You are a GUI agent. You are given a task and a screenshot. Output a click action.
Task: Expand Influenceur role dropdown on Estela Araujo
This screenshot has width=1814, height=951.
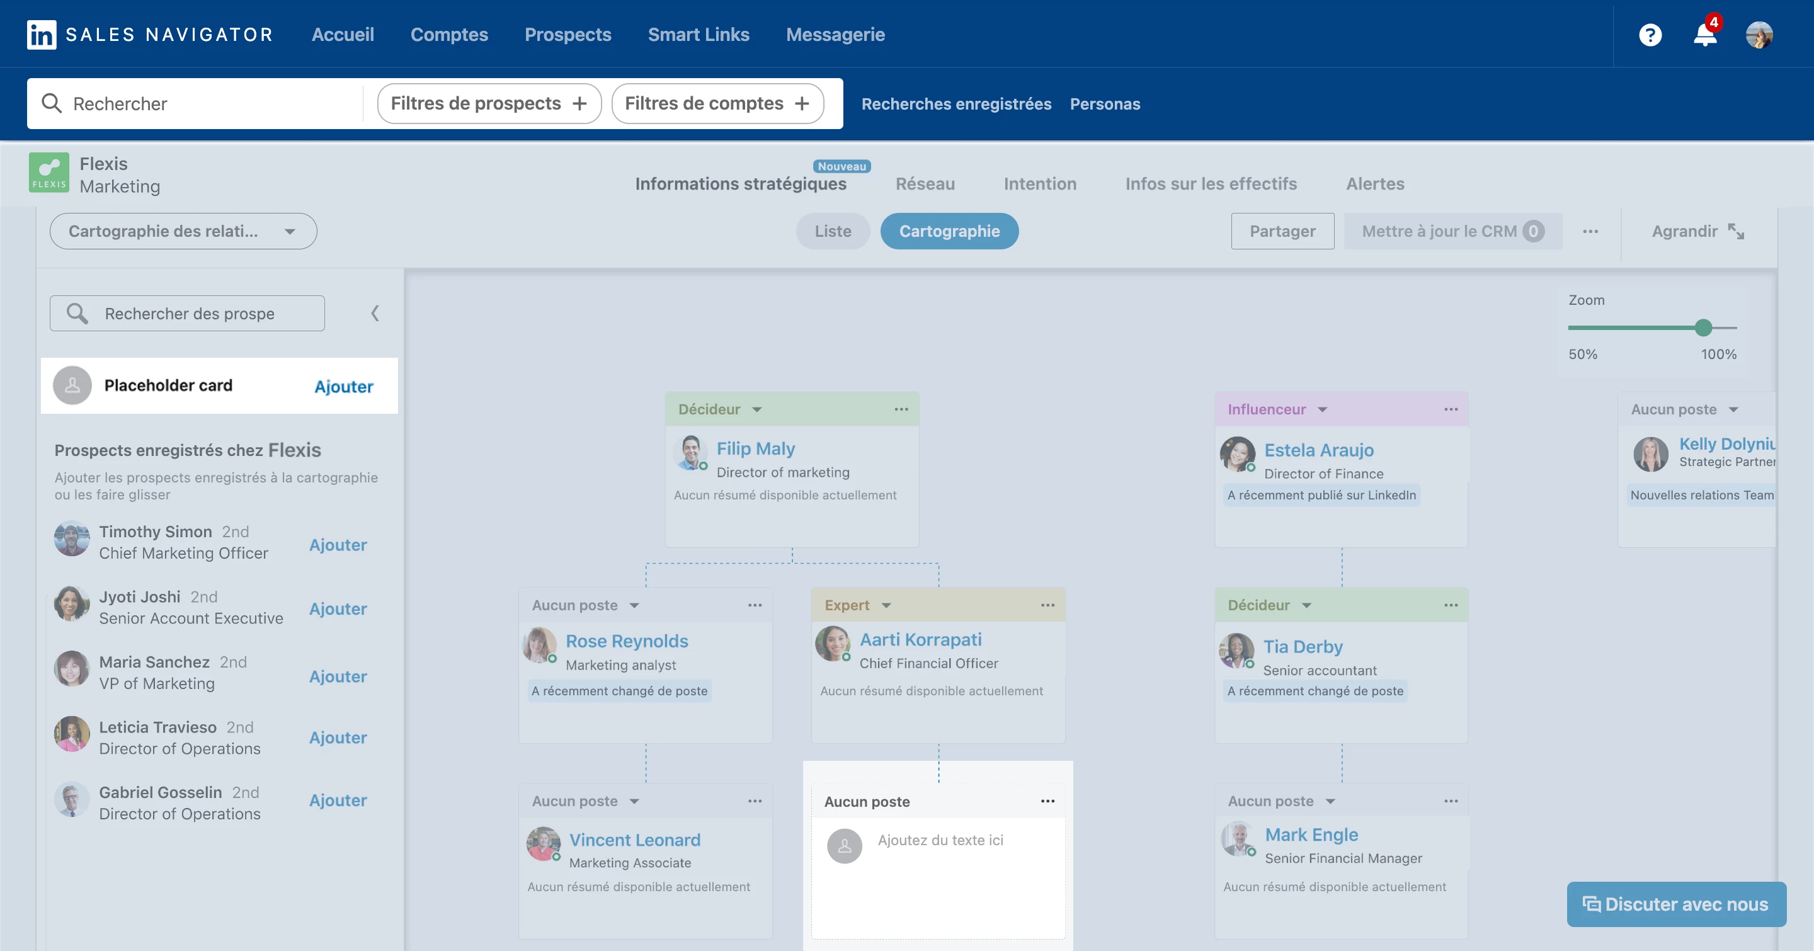pyautogui.click(x=1323, y=409)
